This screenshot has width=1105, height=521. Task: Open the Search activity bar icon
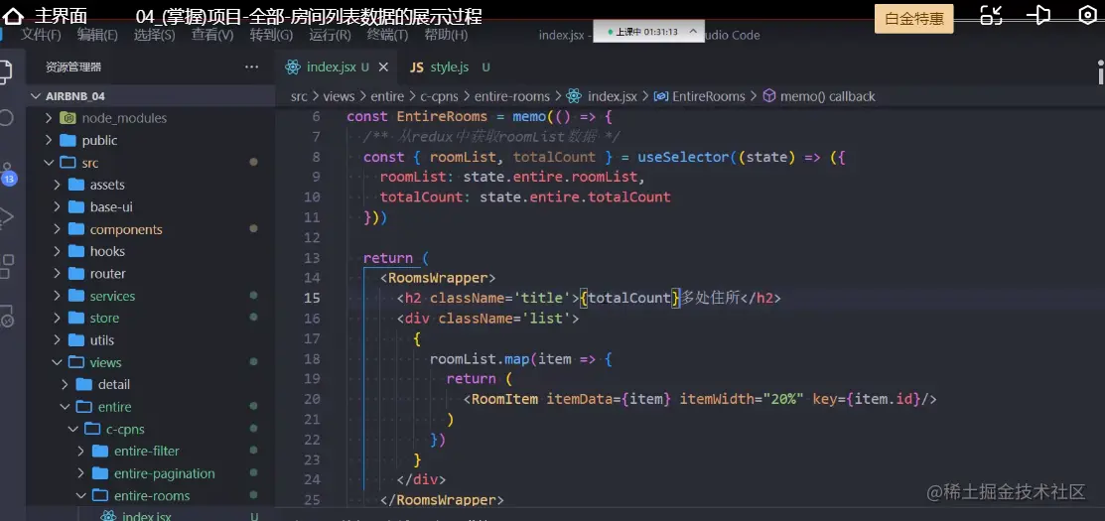6,117
